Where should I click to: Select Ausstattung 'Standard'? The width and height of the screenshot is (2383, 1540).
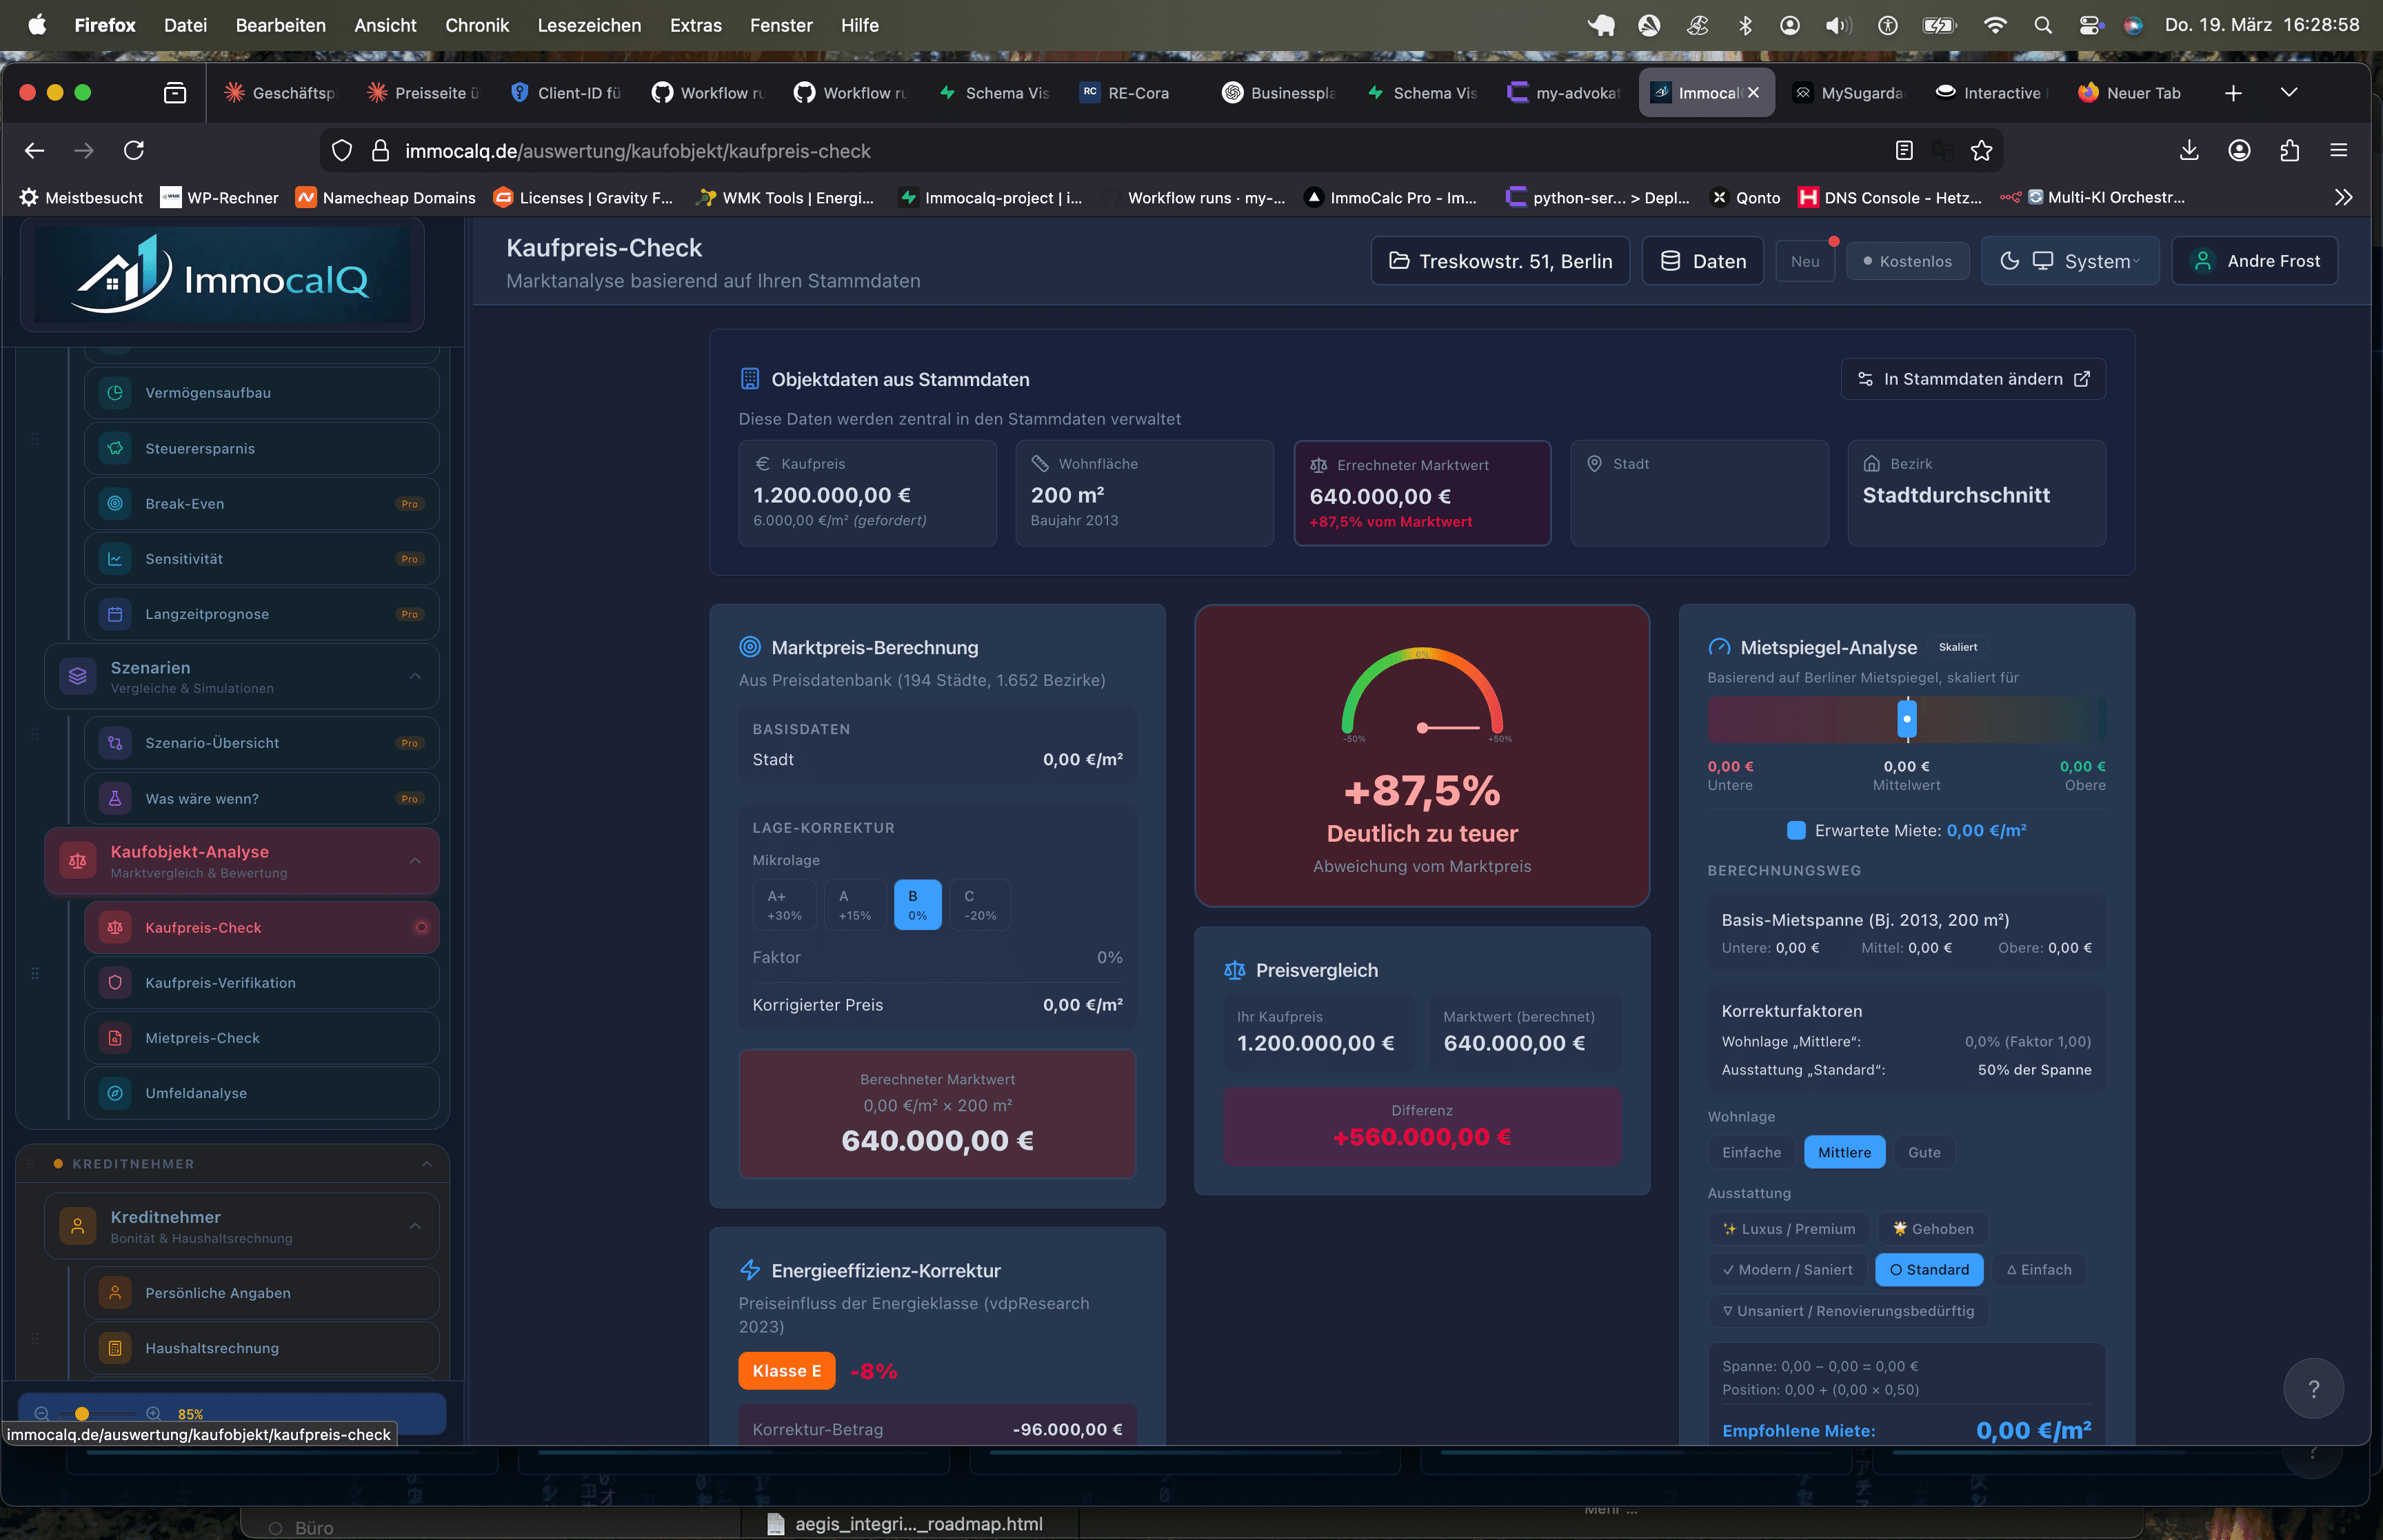pos(1929,1270)
